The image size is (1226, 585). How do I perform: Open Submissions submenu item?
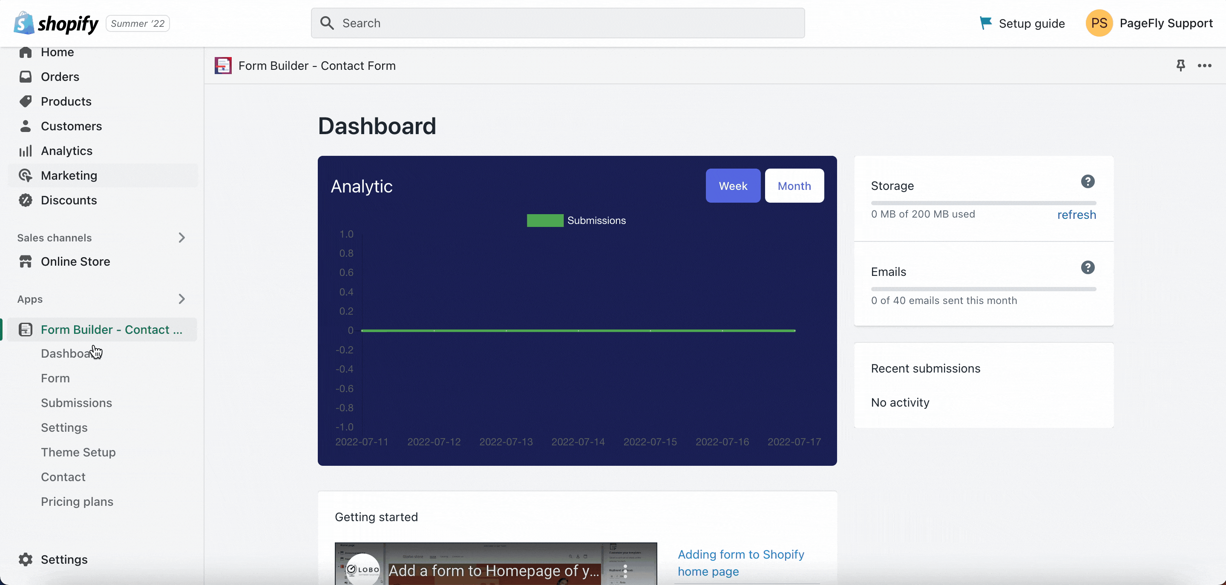point(77,403)
